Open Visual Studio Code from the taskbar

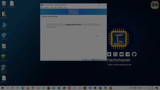click(x=90, y=88)
